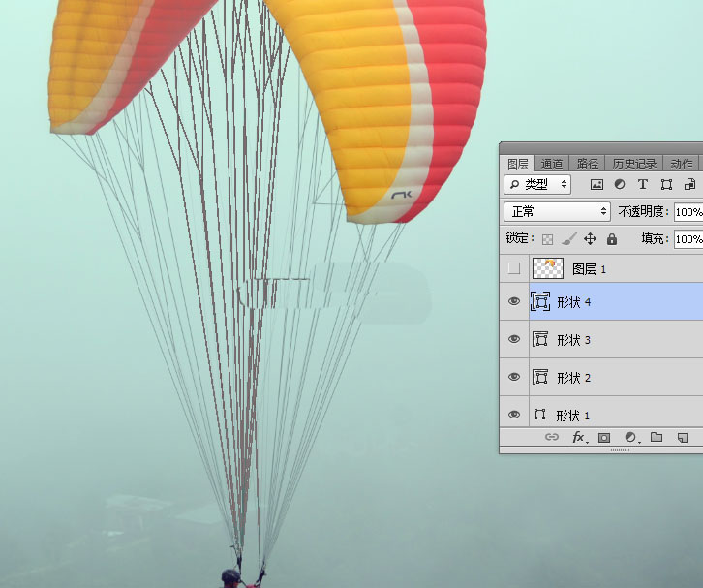The height and width of the screenshot is (588, 703).
Task: Select the 形状 3 layer
Action: (620, 340)
